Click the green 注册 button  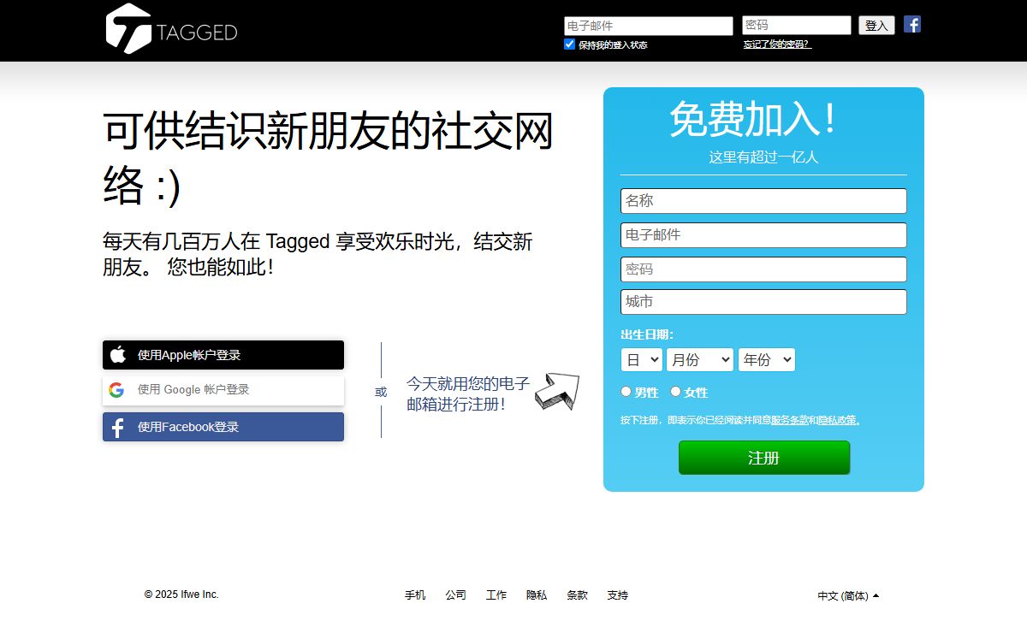764,458
